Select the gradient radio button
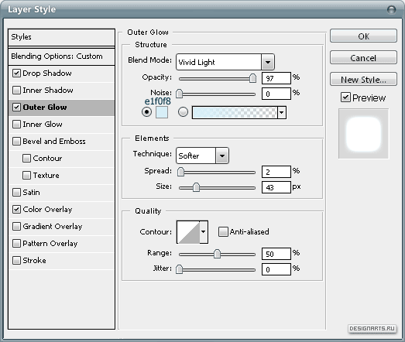 coord(183,112)
